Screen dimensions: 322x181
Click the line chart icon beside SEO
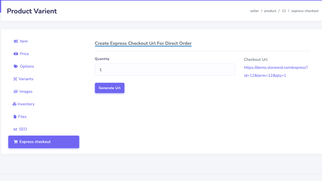coord(15,129)
